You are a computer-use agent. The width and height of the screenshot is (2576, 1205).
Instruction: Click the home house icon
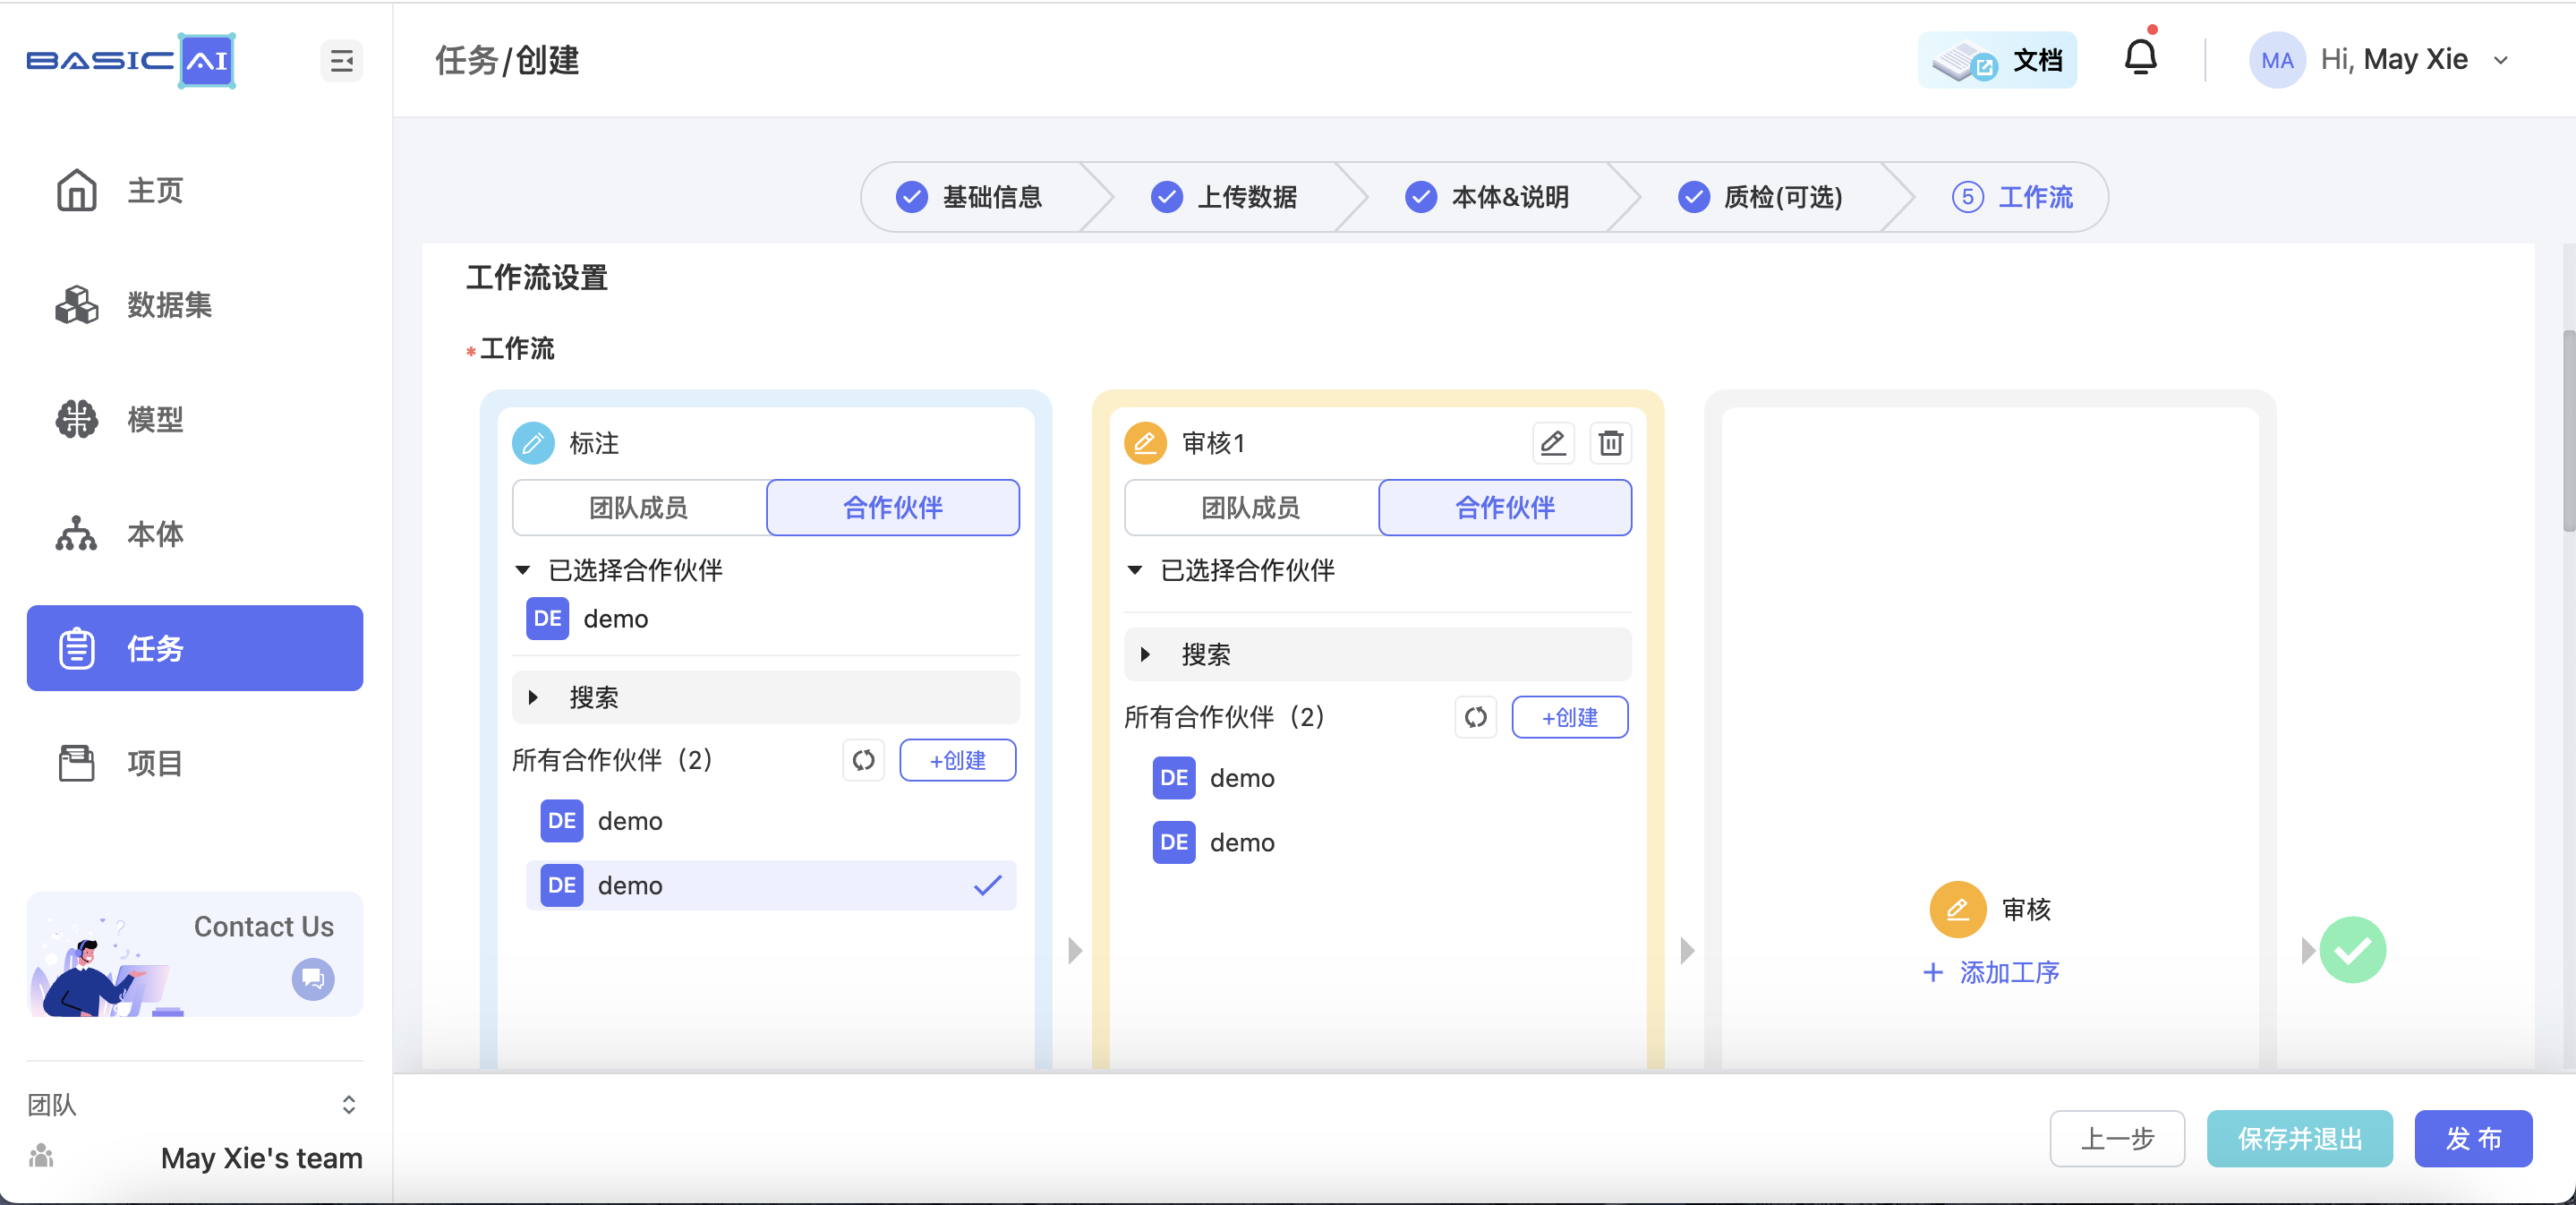pos(77,190)
